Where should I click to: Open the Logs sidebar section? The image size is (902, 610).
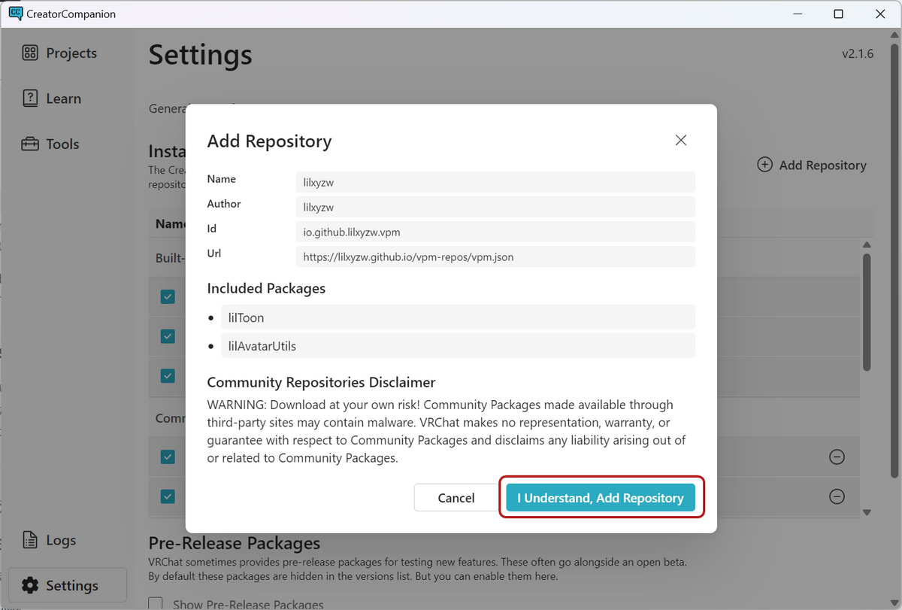point(49,540)
